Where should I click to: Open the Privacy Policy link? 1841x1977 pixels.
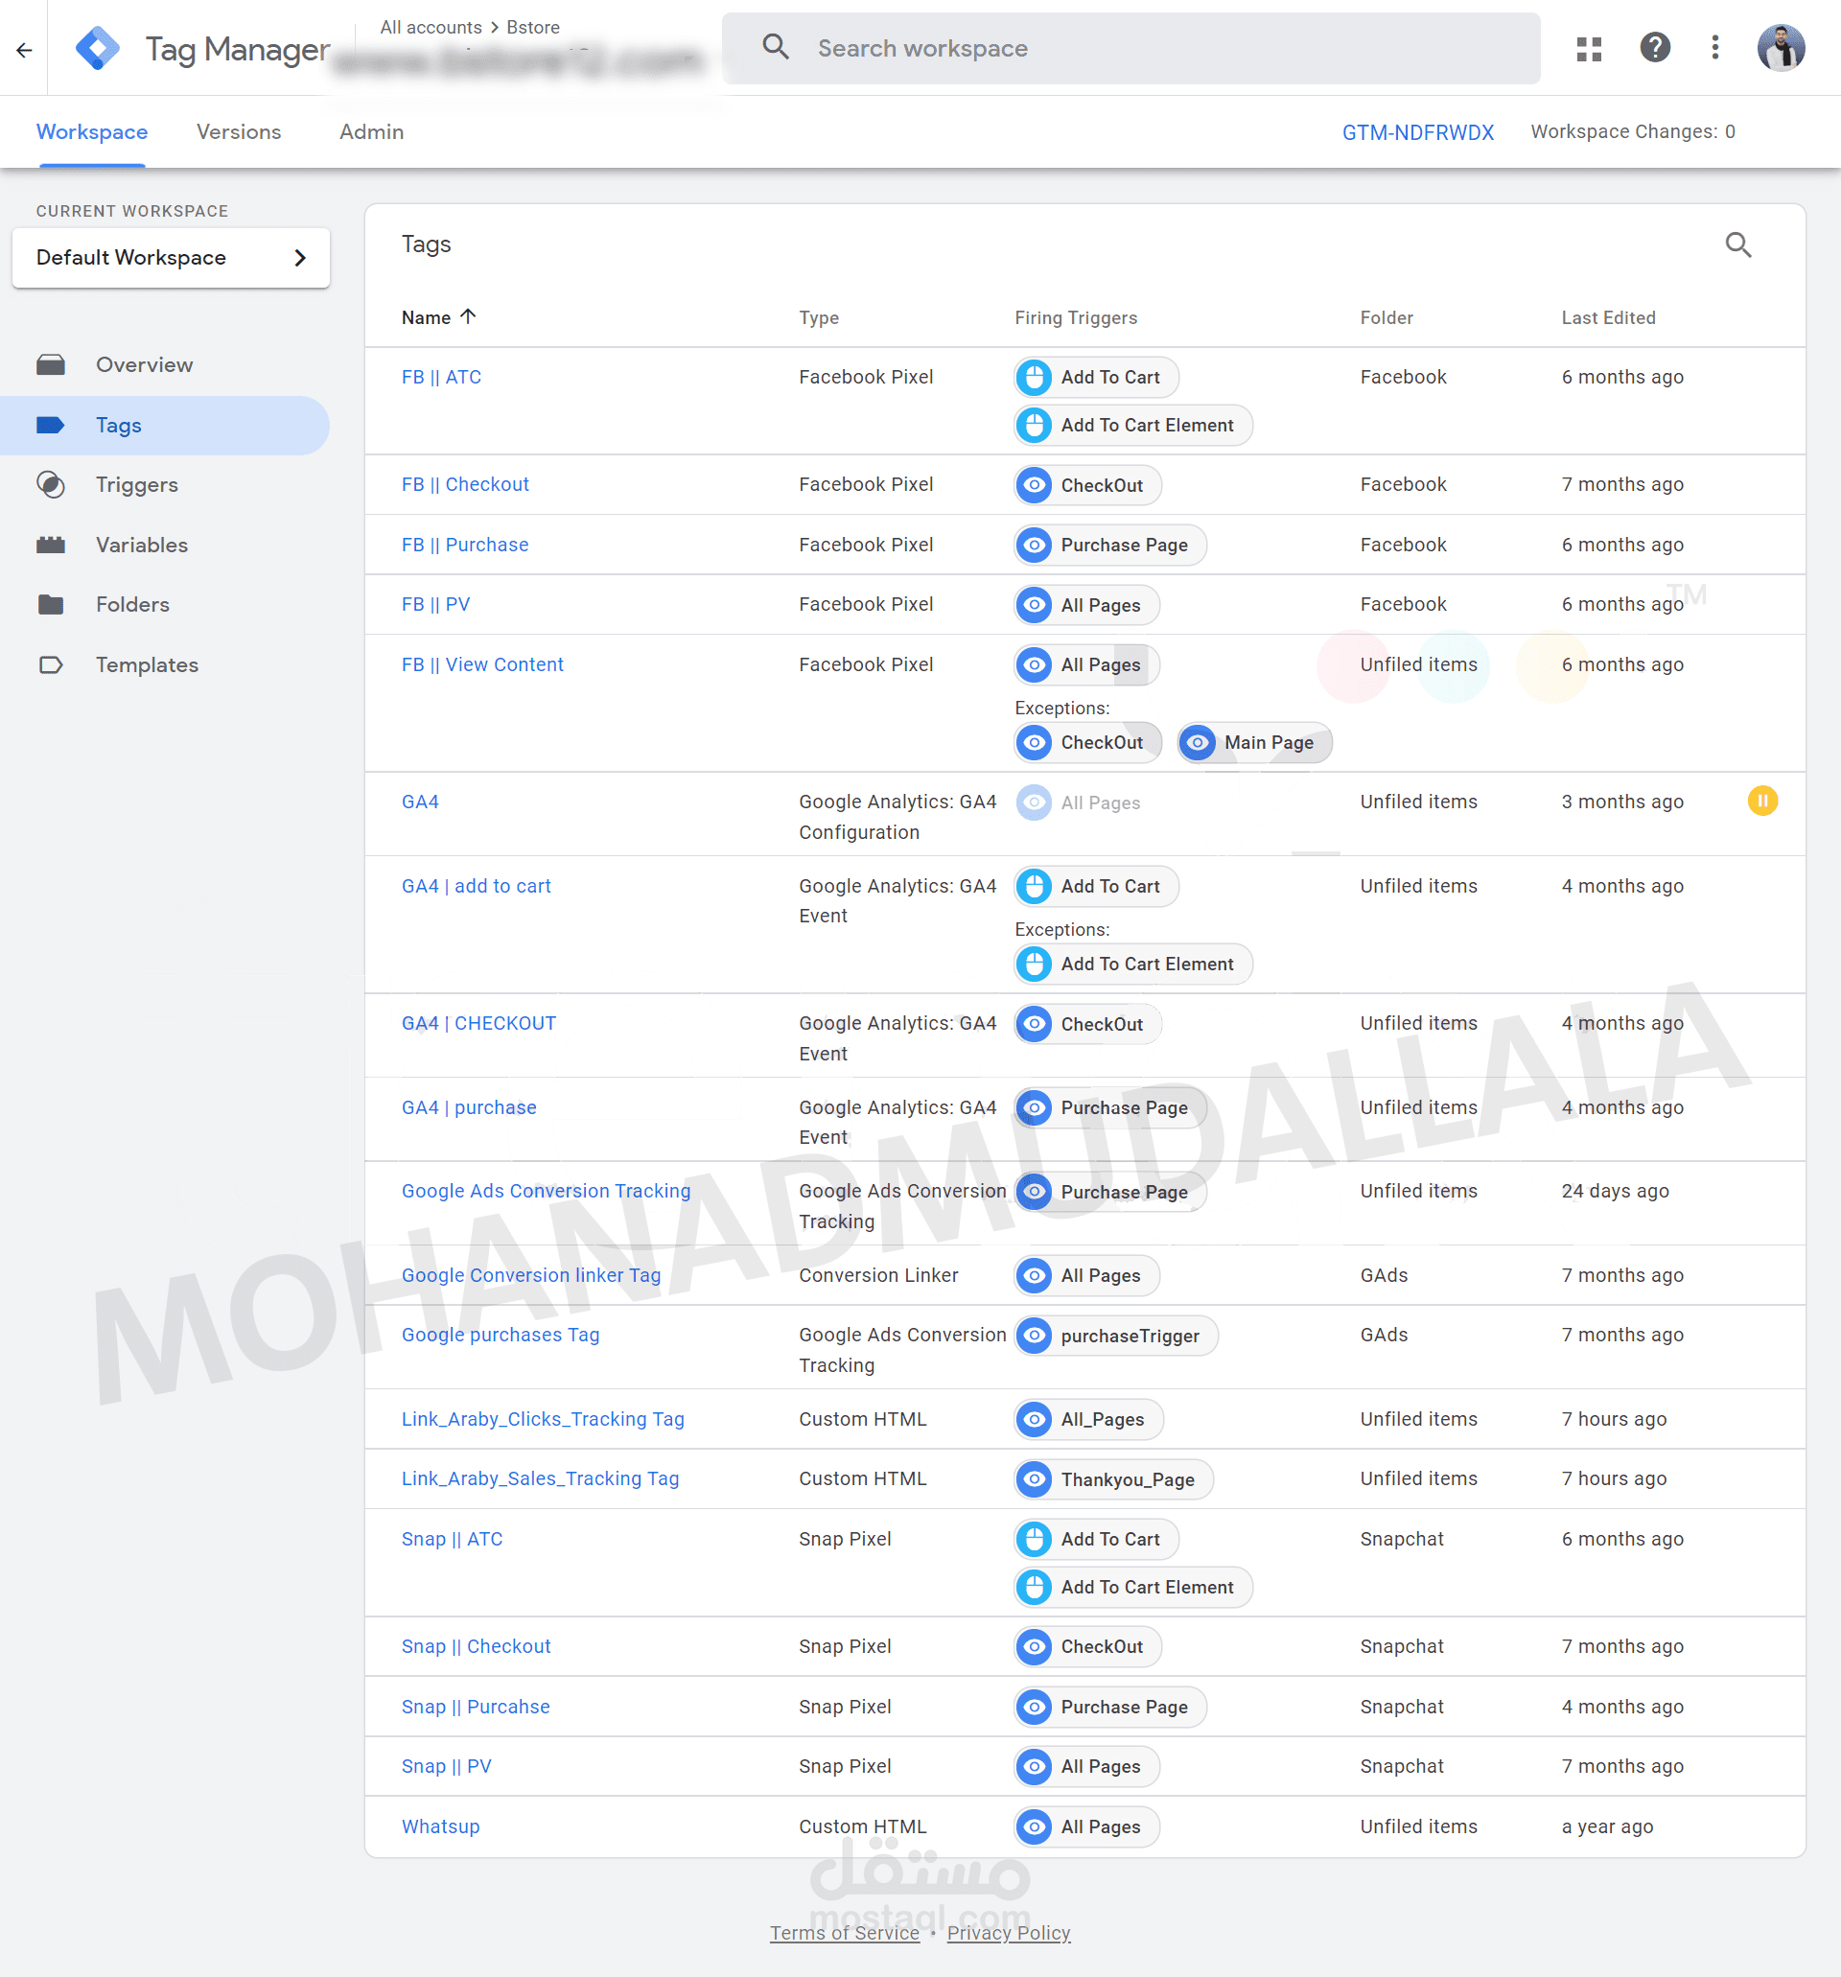[x=1008, y=1932]
